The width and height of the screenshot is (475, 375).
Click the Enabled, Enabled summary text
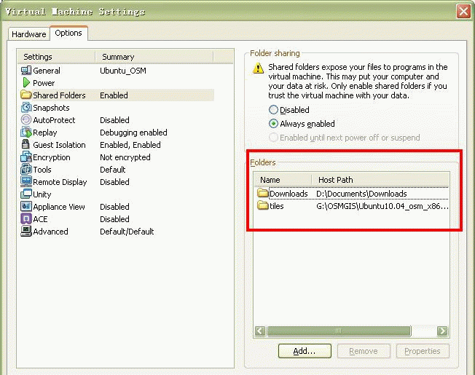(130, 145)
